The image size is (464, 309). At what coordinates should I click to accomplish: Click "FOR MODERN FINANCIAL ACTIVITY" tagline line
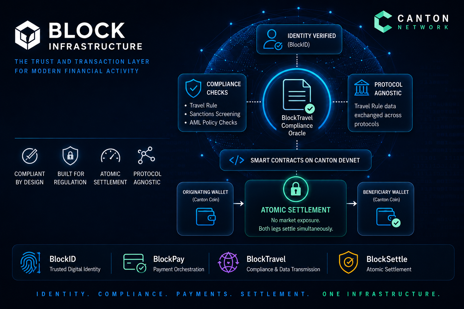click(77, 71)
